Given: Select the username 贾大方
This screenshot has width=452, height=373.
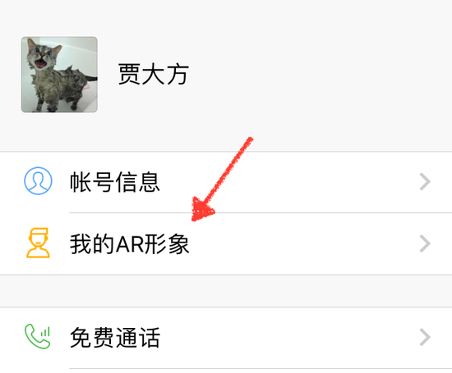Looking at the screenshot, I should click(x=154, y=75).
